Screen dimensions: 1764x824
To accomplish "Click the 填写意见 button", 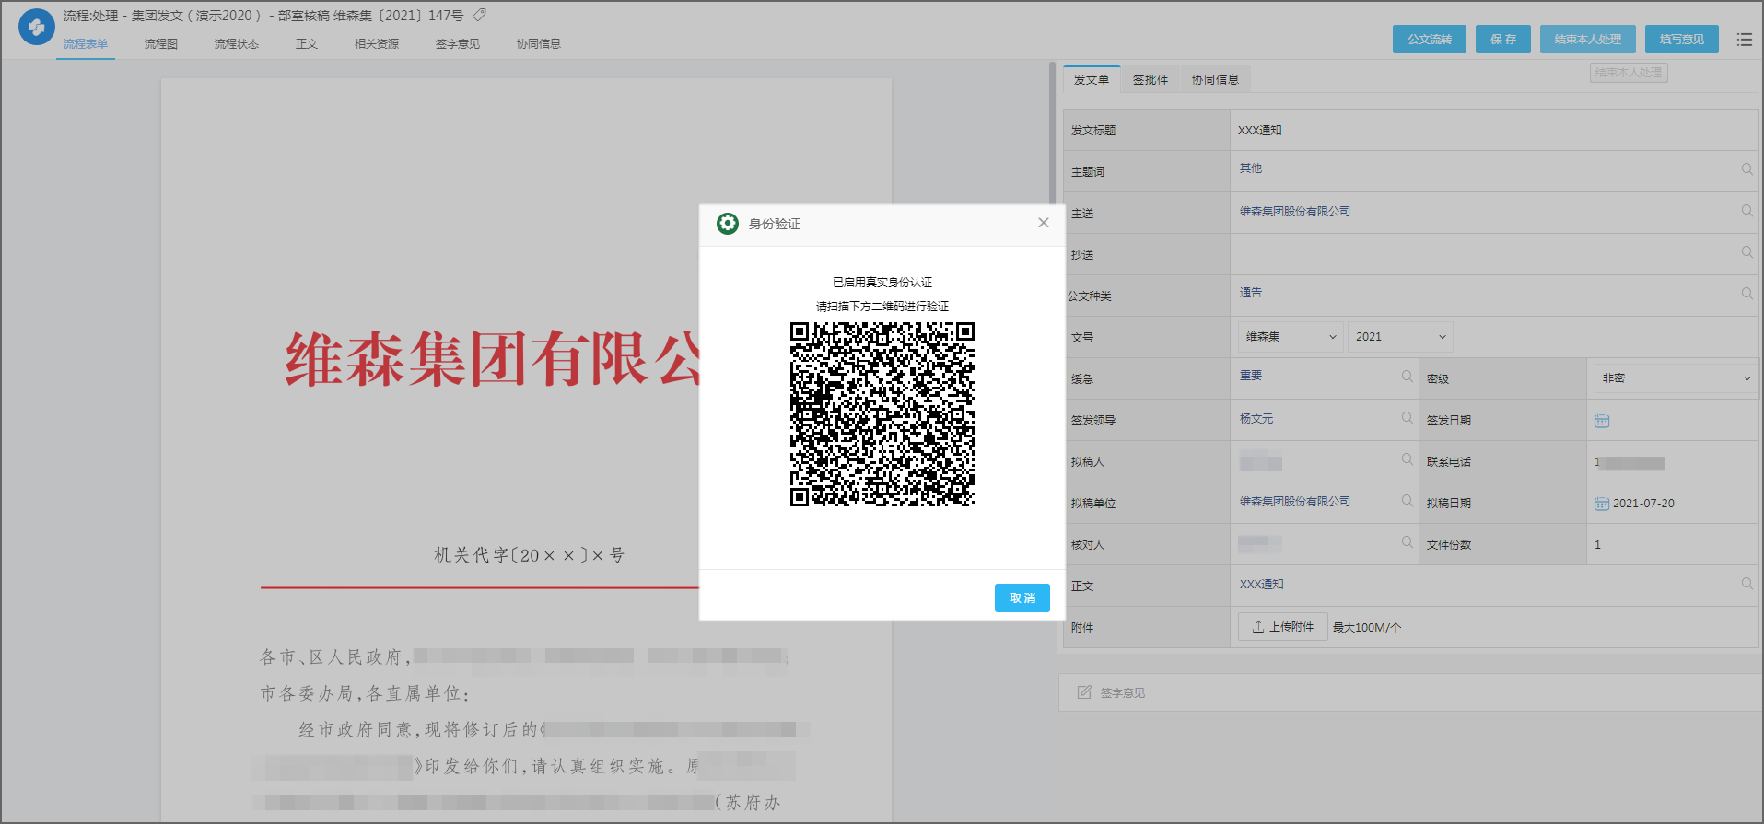I will pyautogui.click(x=1681, y=39).
